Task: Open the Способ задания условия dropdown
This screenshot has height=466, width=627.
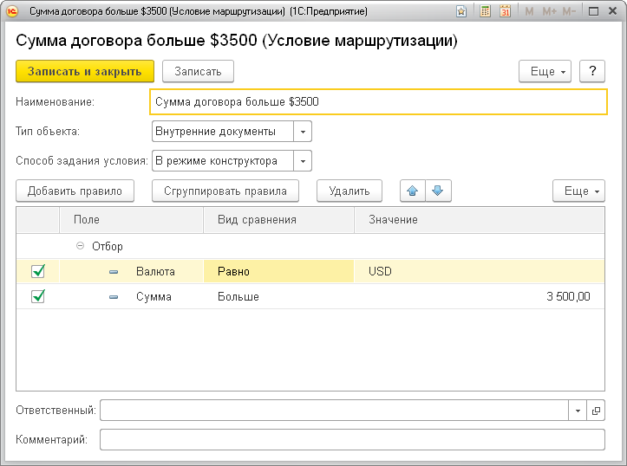Action: [x=303, y=161]
